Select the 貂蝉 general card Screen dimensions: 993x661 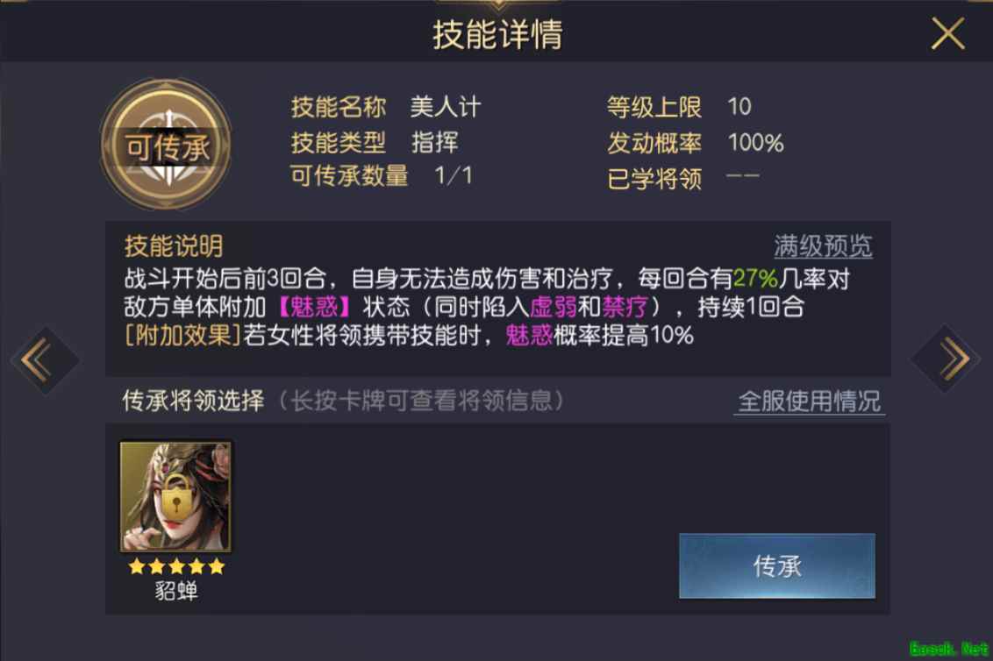[175, 496]
